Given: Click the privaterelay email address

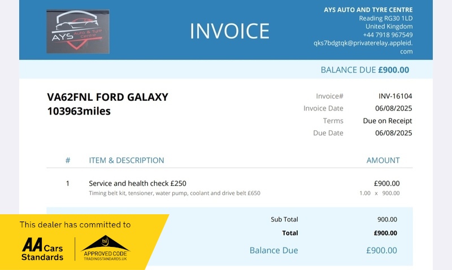Looking at the screenshot, I should click(x=363, y=47).
